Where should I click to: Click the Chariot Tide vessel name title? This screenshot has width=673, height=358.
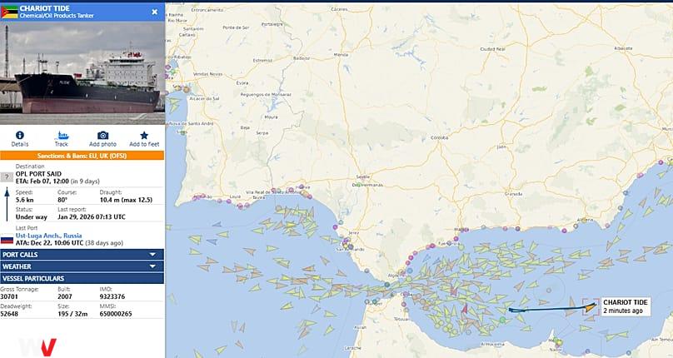pos(45,8)
